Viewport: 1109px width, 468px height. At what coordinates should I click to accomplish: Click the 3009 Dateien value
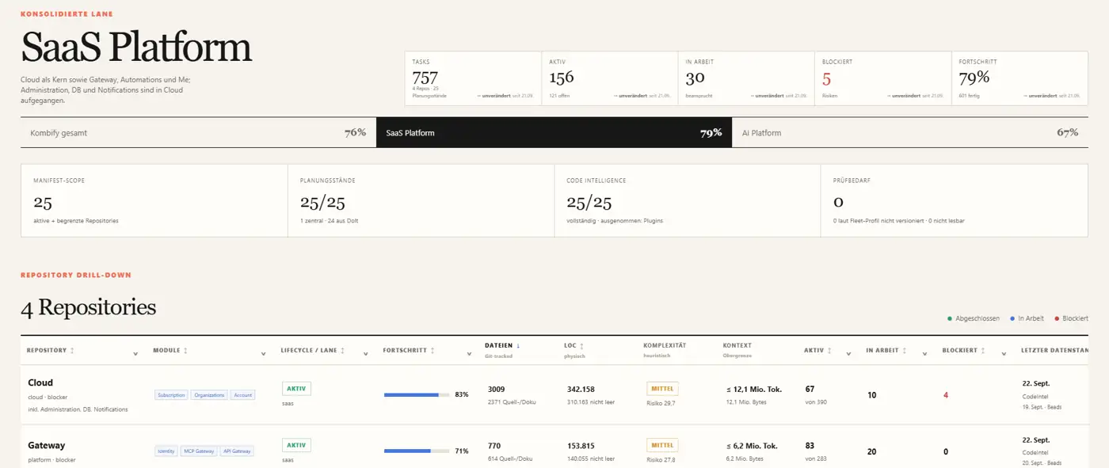(x=497, y=389)
